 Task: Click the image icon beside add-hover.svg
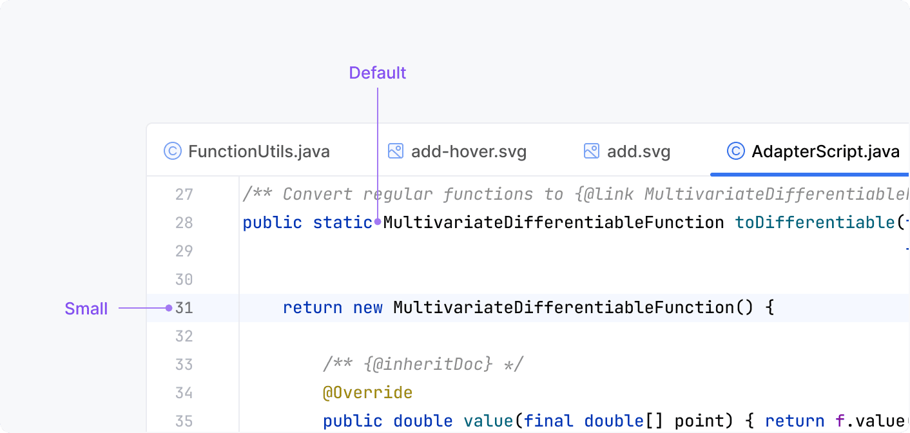395,151
